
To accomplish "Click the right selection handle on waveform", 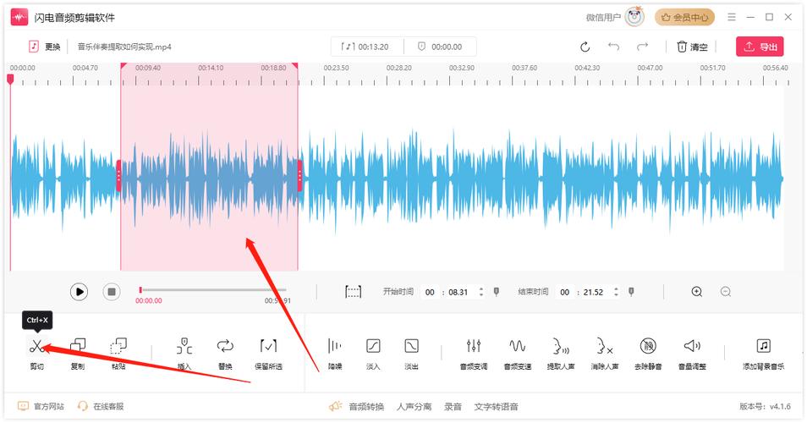I will (x=300, y=175).
